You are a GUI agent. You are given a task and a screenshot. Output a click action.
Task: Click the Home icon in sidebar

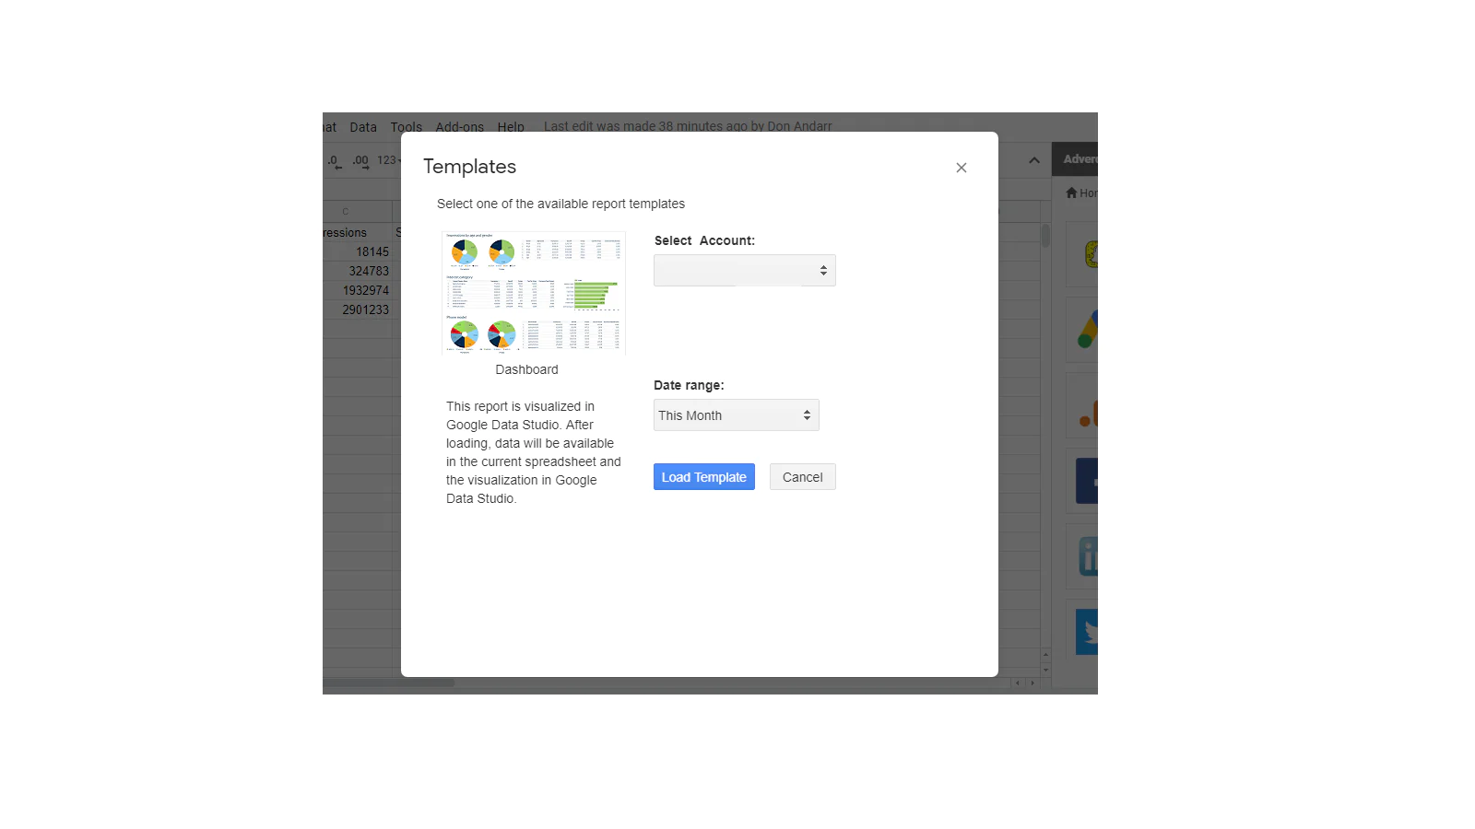1072,193
